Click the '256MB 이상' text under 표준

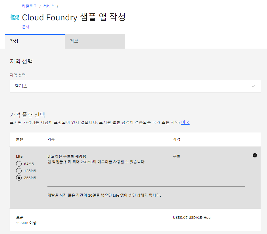click(x=26, y=223)
